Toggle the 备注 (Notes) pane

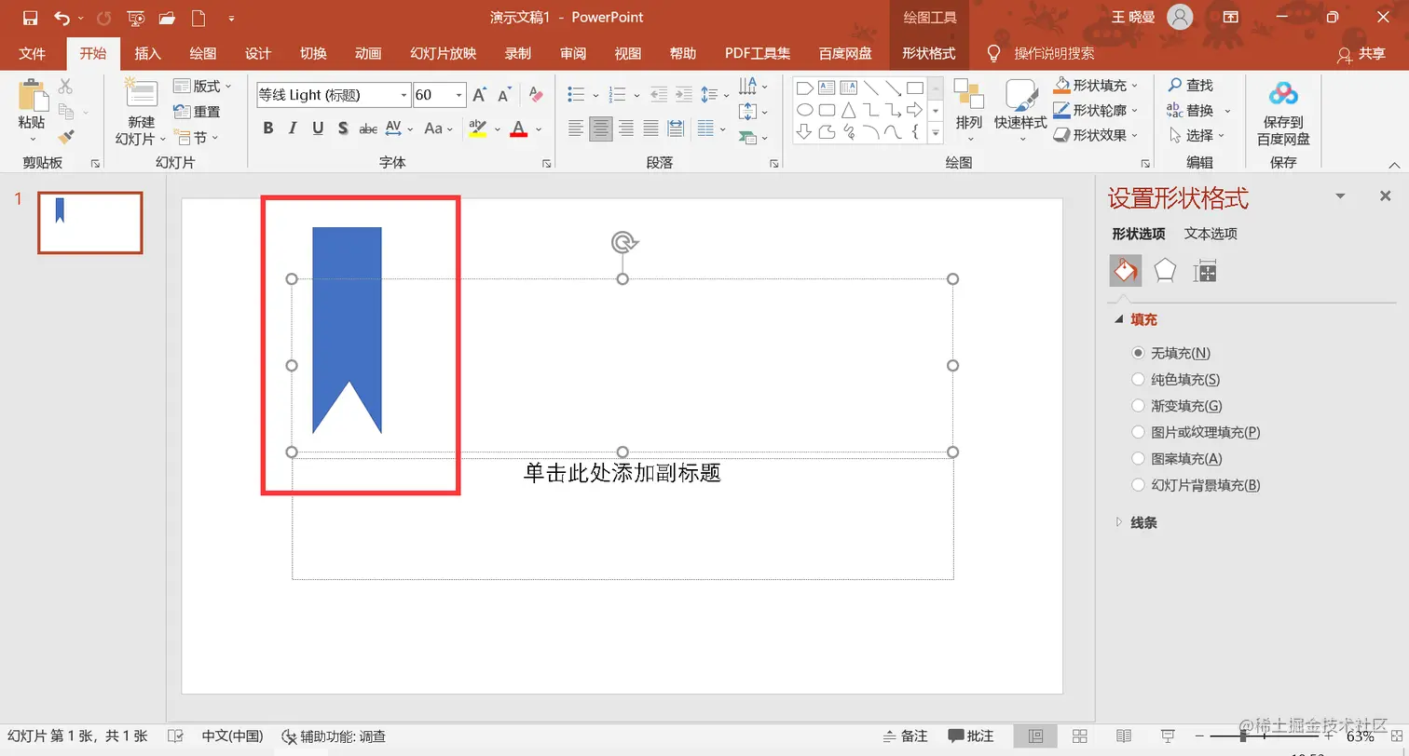click(x=905, y=736)
